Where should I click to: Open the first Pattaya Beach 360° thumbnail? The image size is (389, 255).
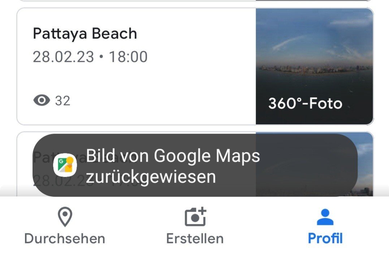pyautogui.click(x=314, y=66)
